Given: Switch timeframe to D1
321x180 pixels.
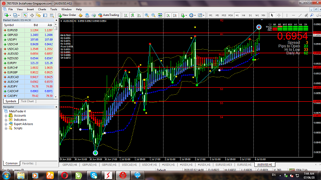Looking at the screenshot, I should pyautogui.click(x=250, y=15).
